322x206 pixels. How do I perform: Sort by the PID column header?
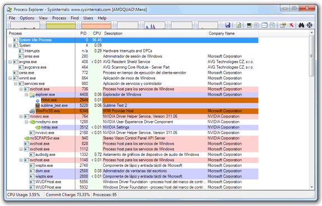point(82,33)
